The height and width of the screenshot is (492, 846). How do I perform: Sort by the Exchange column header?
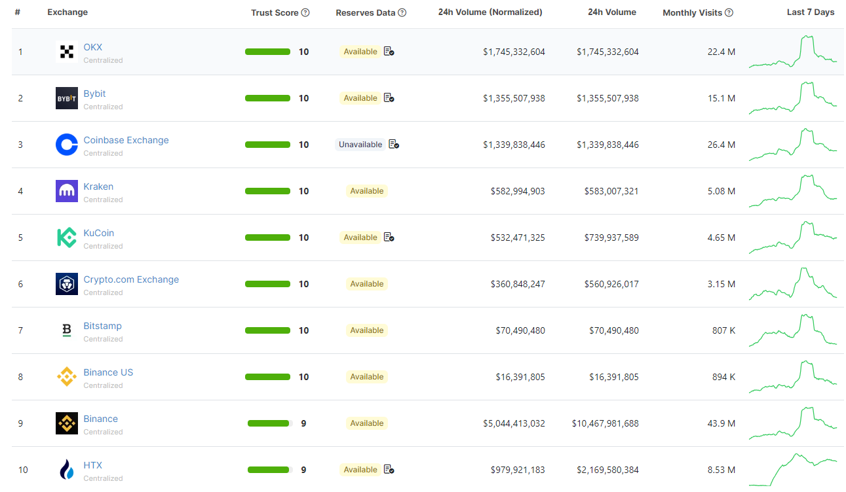(67, 12)
